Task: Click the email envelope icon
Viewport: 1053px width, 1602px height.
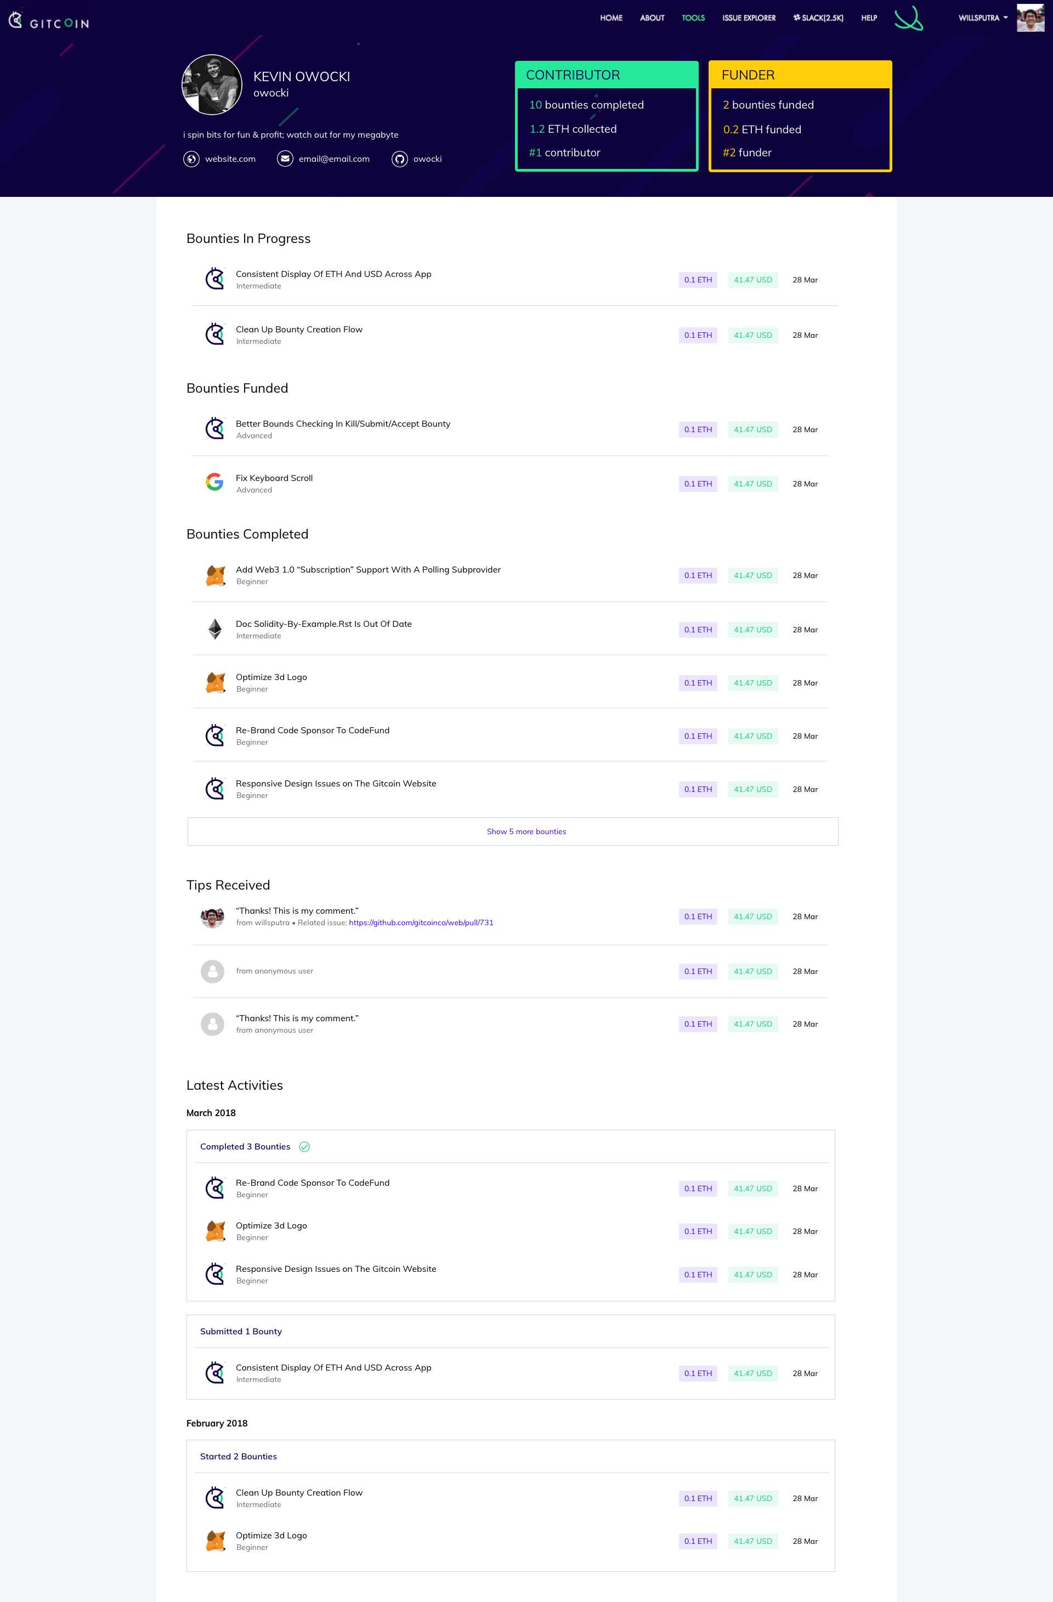Action: coord(286,159)
